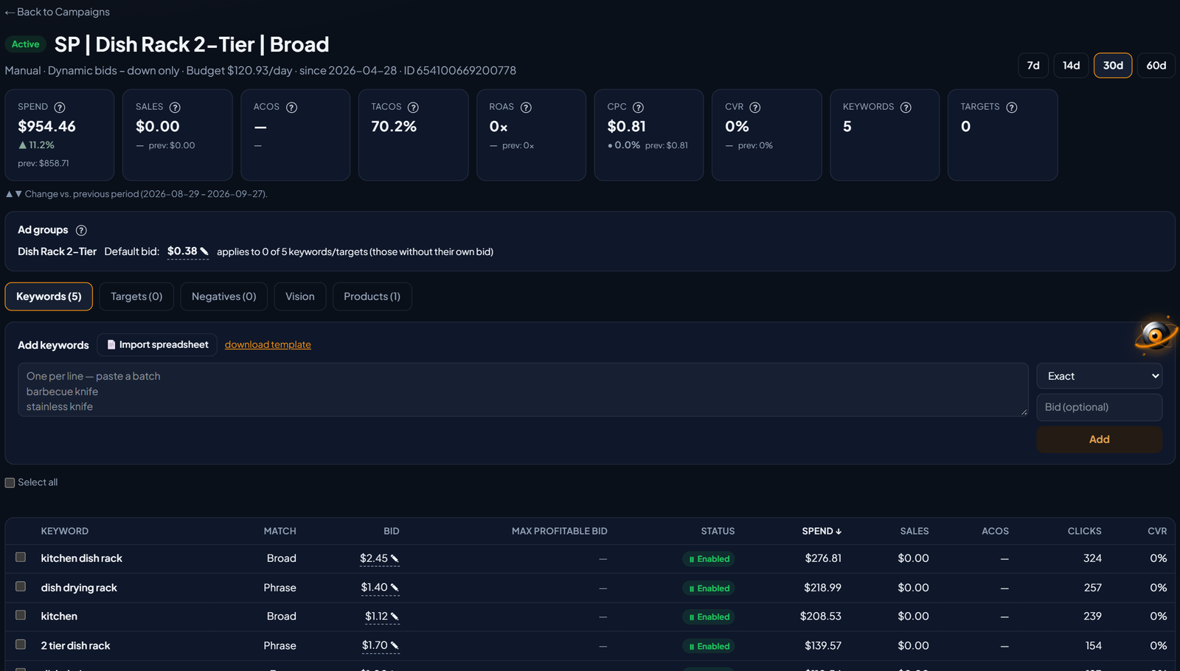Image resolution: width=1180 pixels, height=671 pixels.
Task: Select the 7d date range button
Action: [1033, 66]
